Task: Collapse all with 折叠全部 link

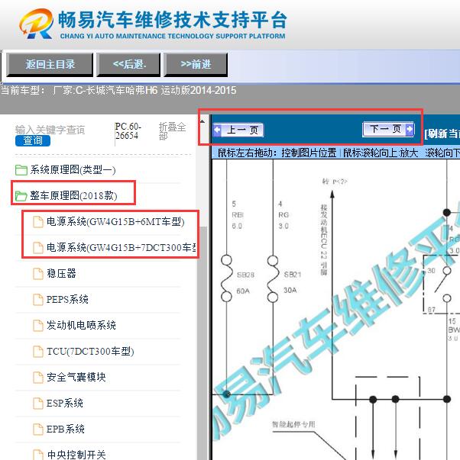Action: [x=172, y=131]
